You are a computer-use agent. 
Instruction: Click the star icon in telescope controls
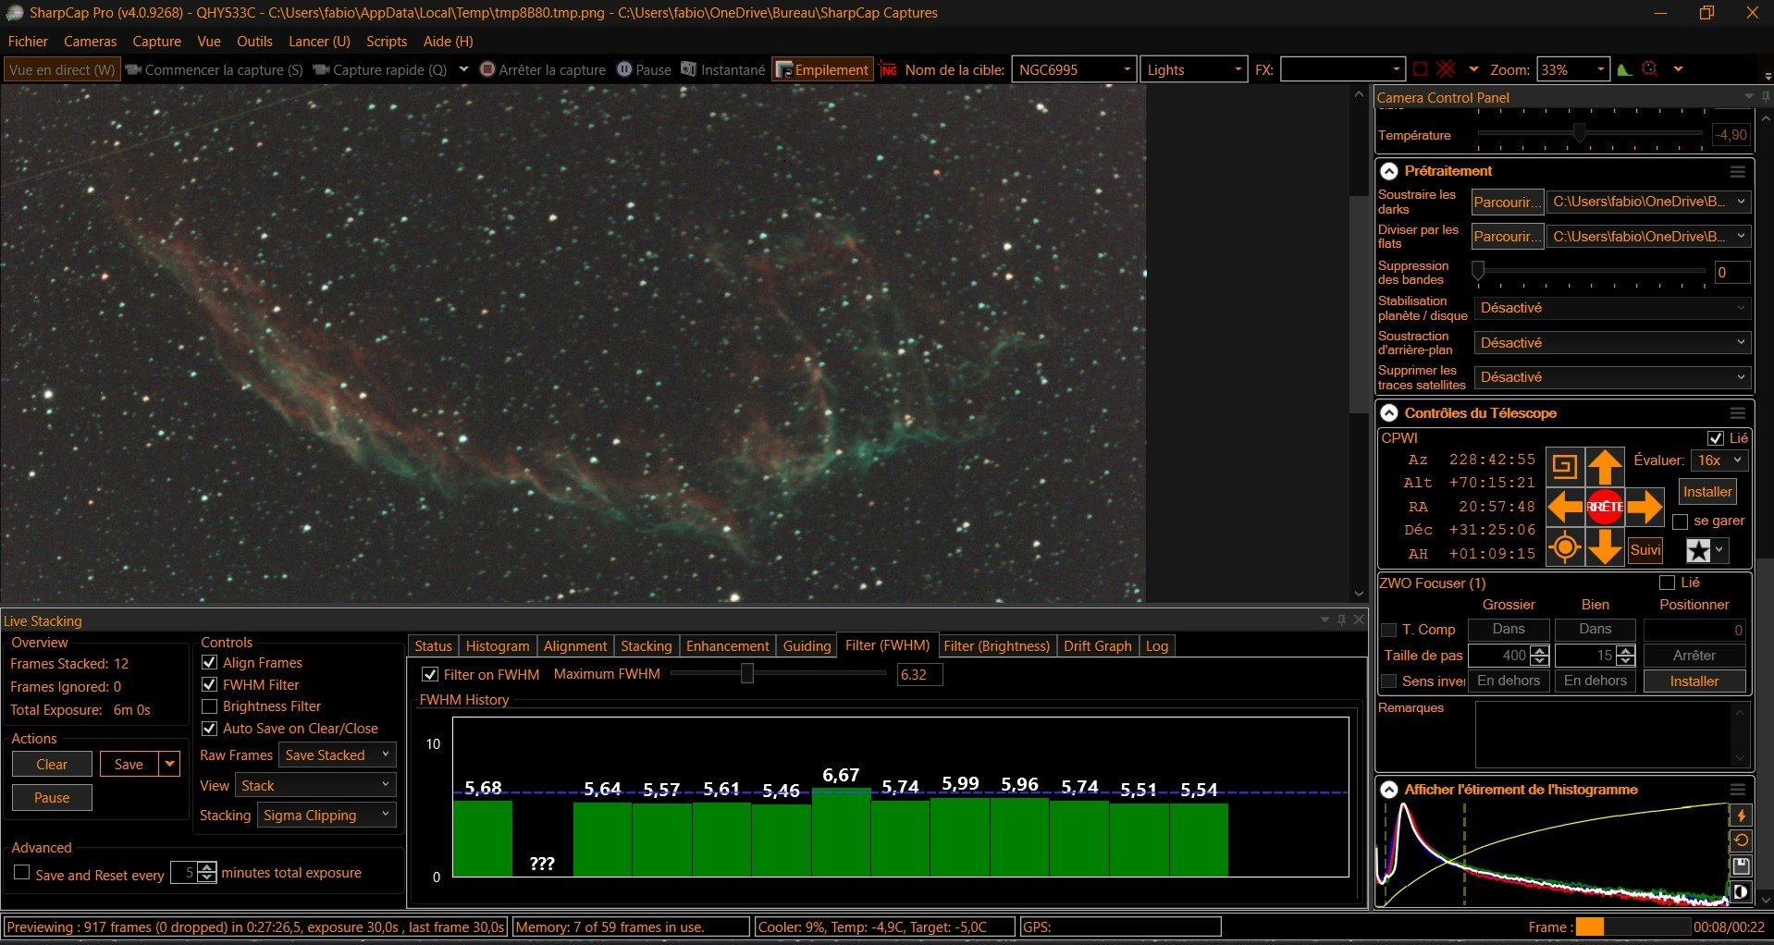(1698, 550)
